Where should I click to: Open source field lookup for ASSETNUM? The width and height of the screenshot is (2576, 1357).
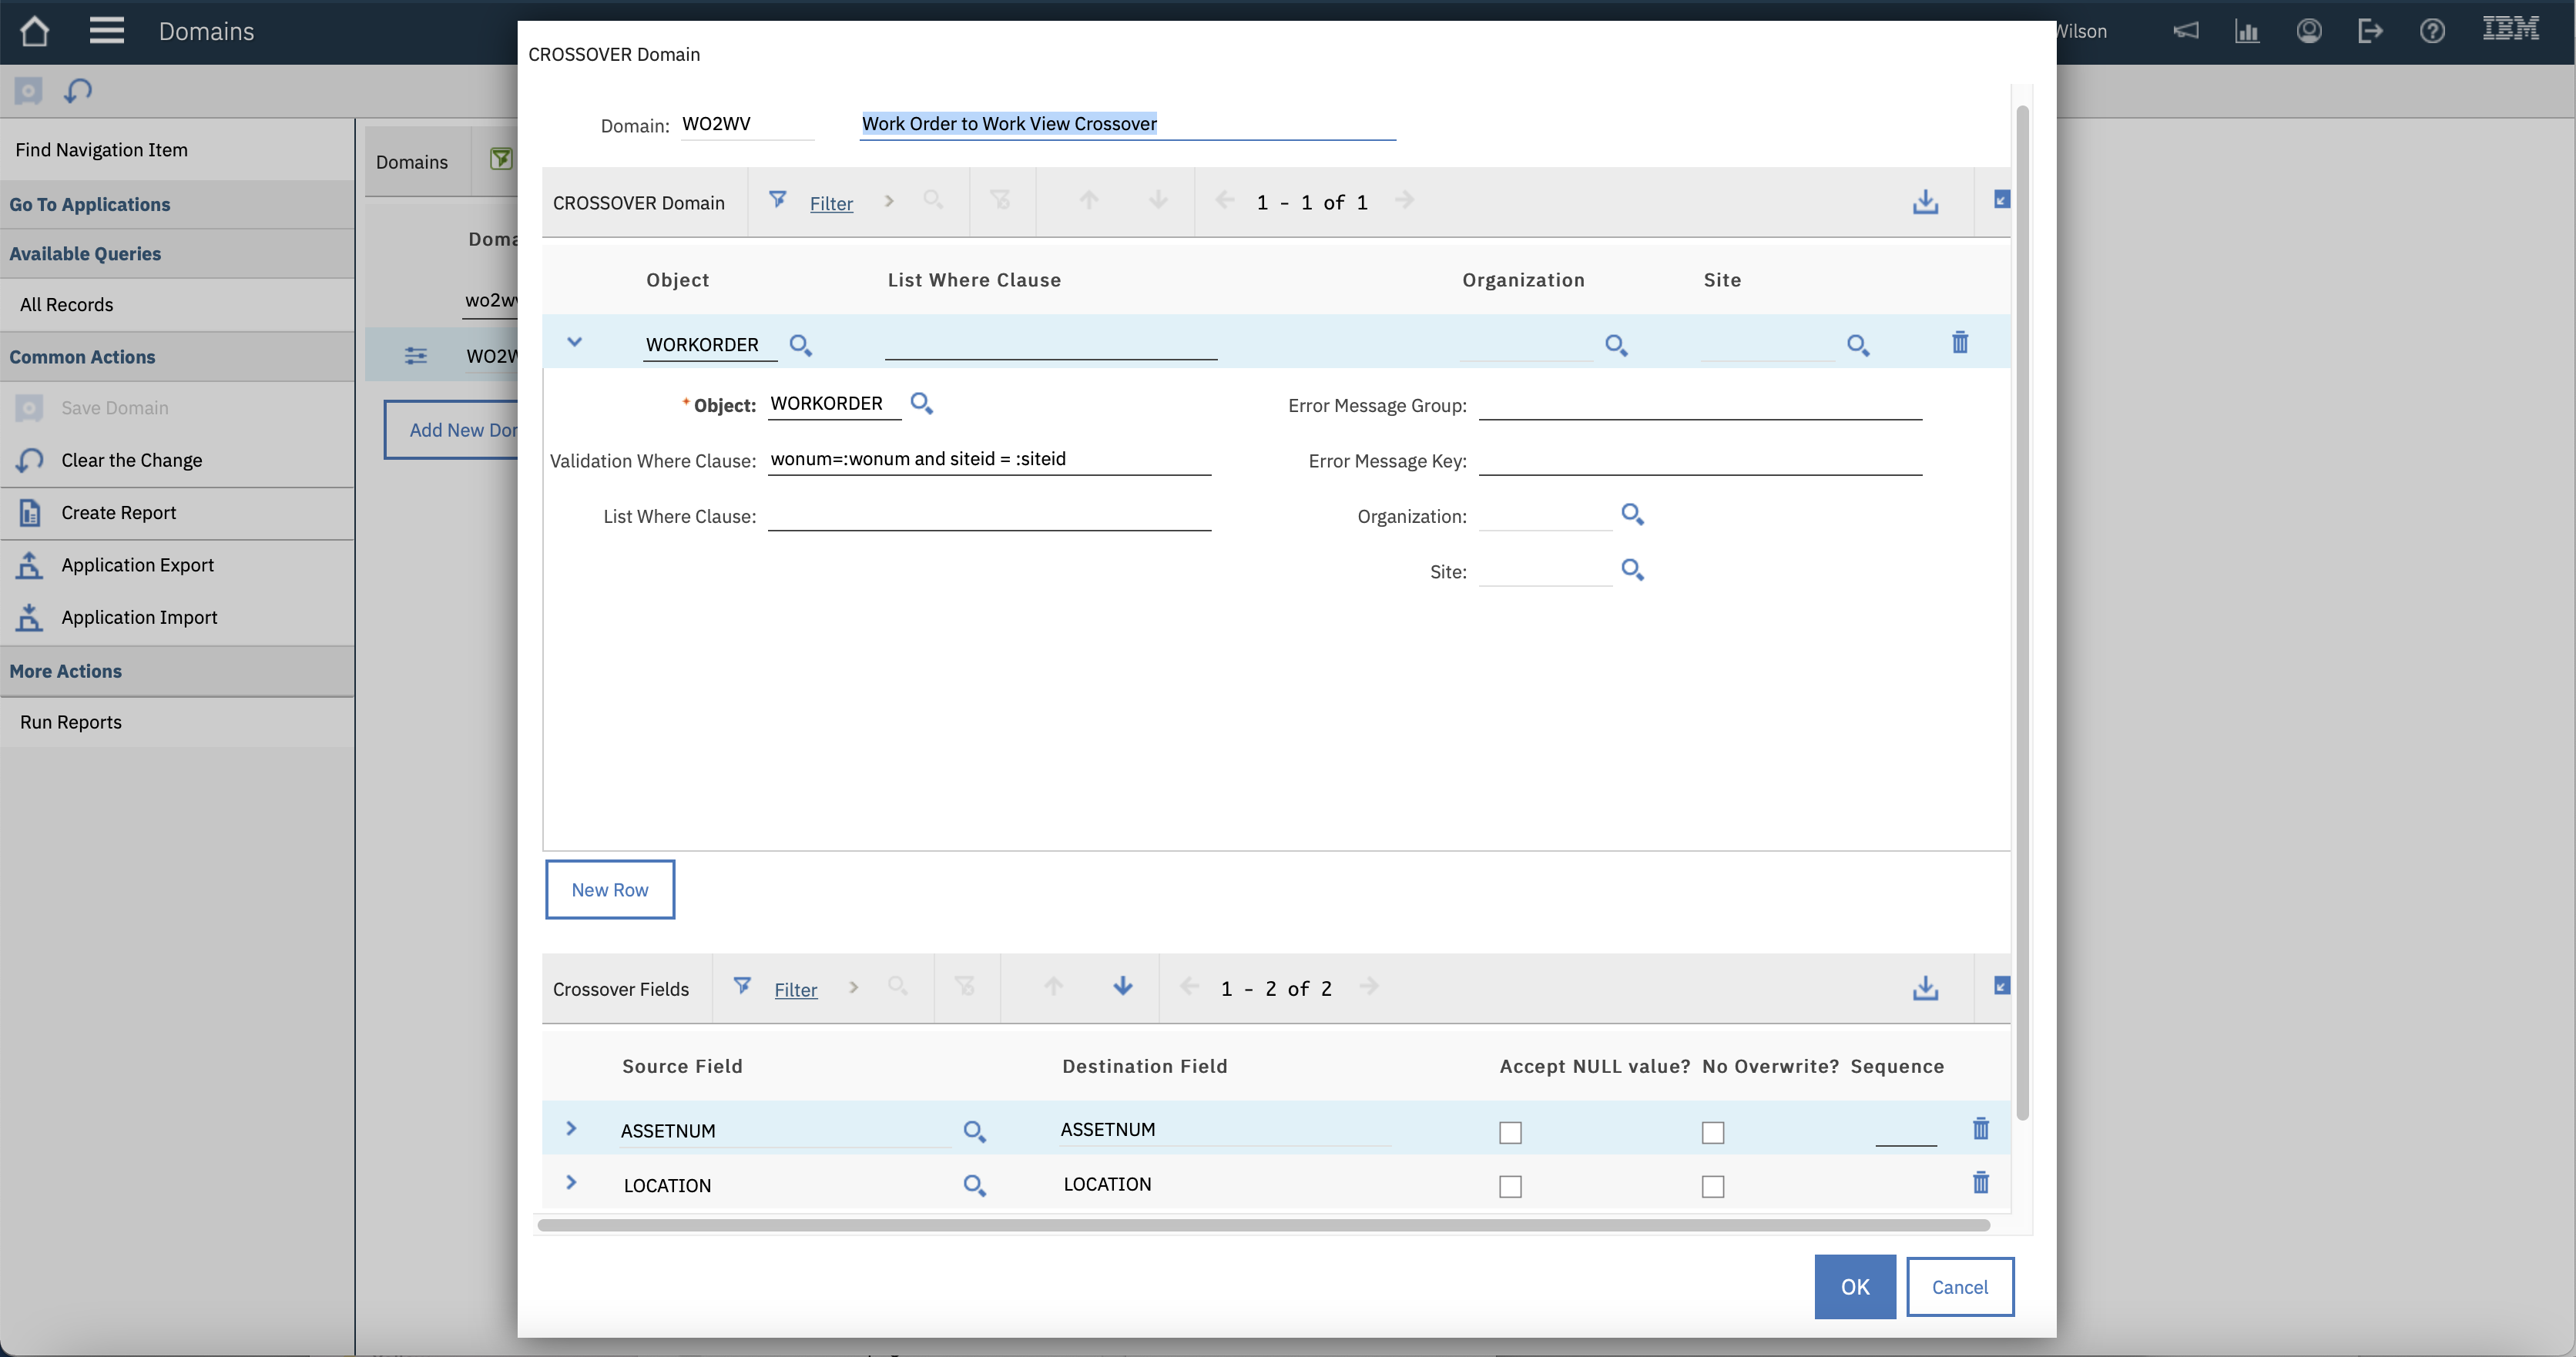pyautogui.click(x=974, y=1131)
